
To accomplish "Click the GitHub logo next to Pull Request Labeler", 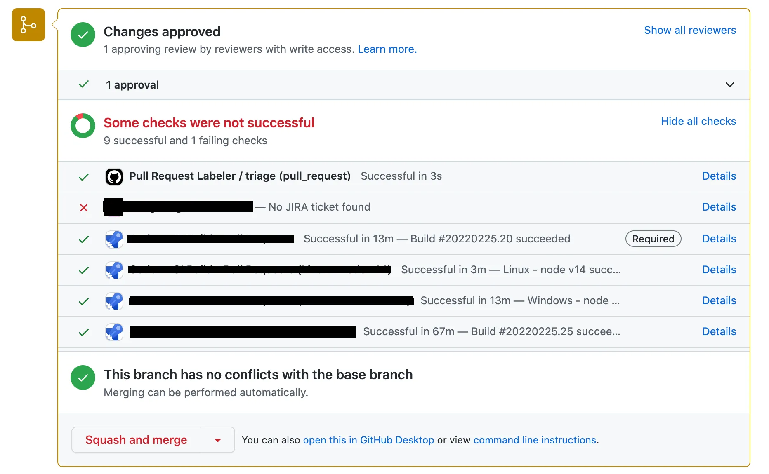I will click(x=114, y=177).
